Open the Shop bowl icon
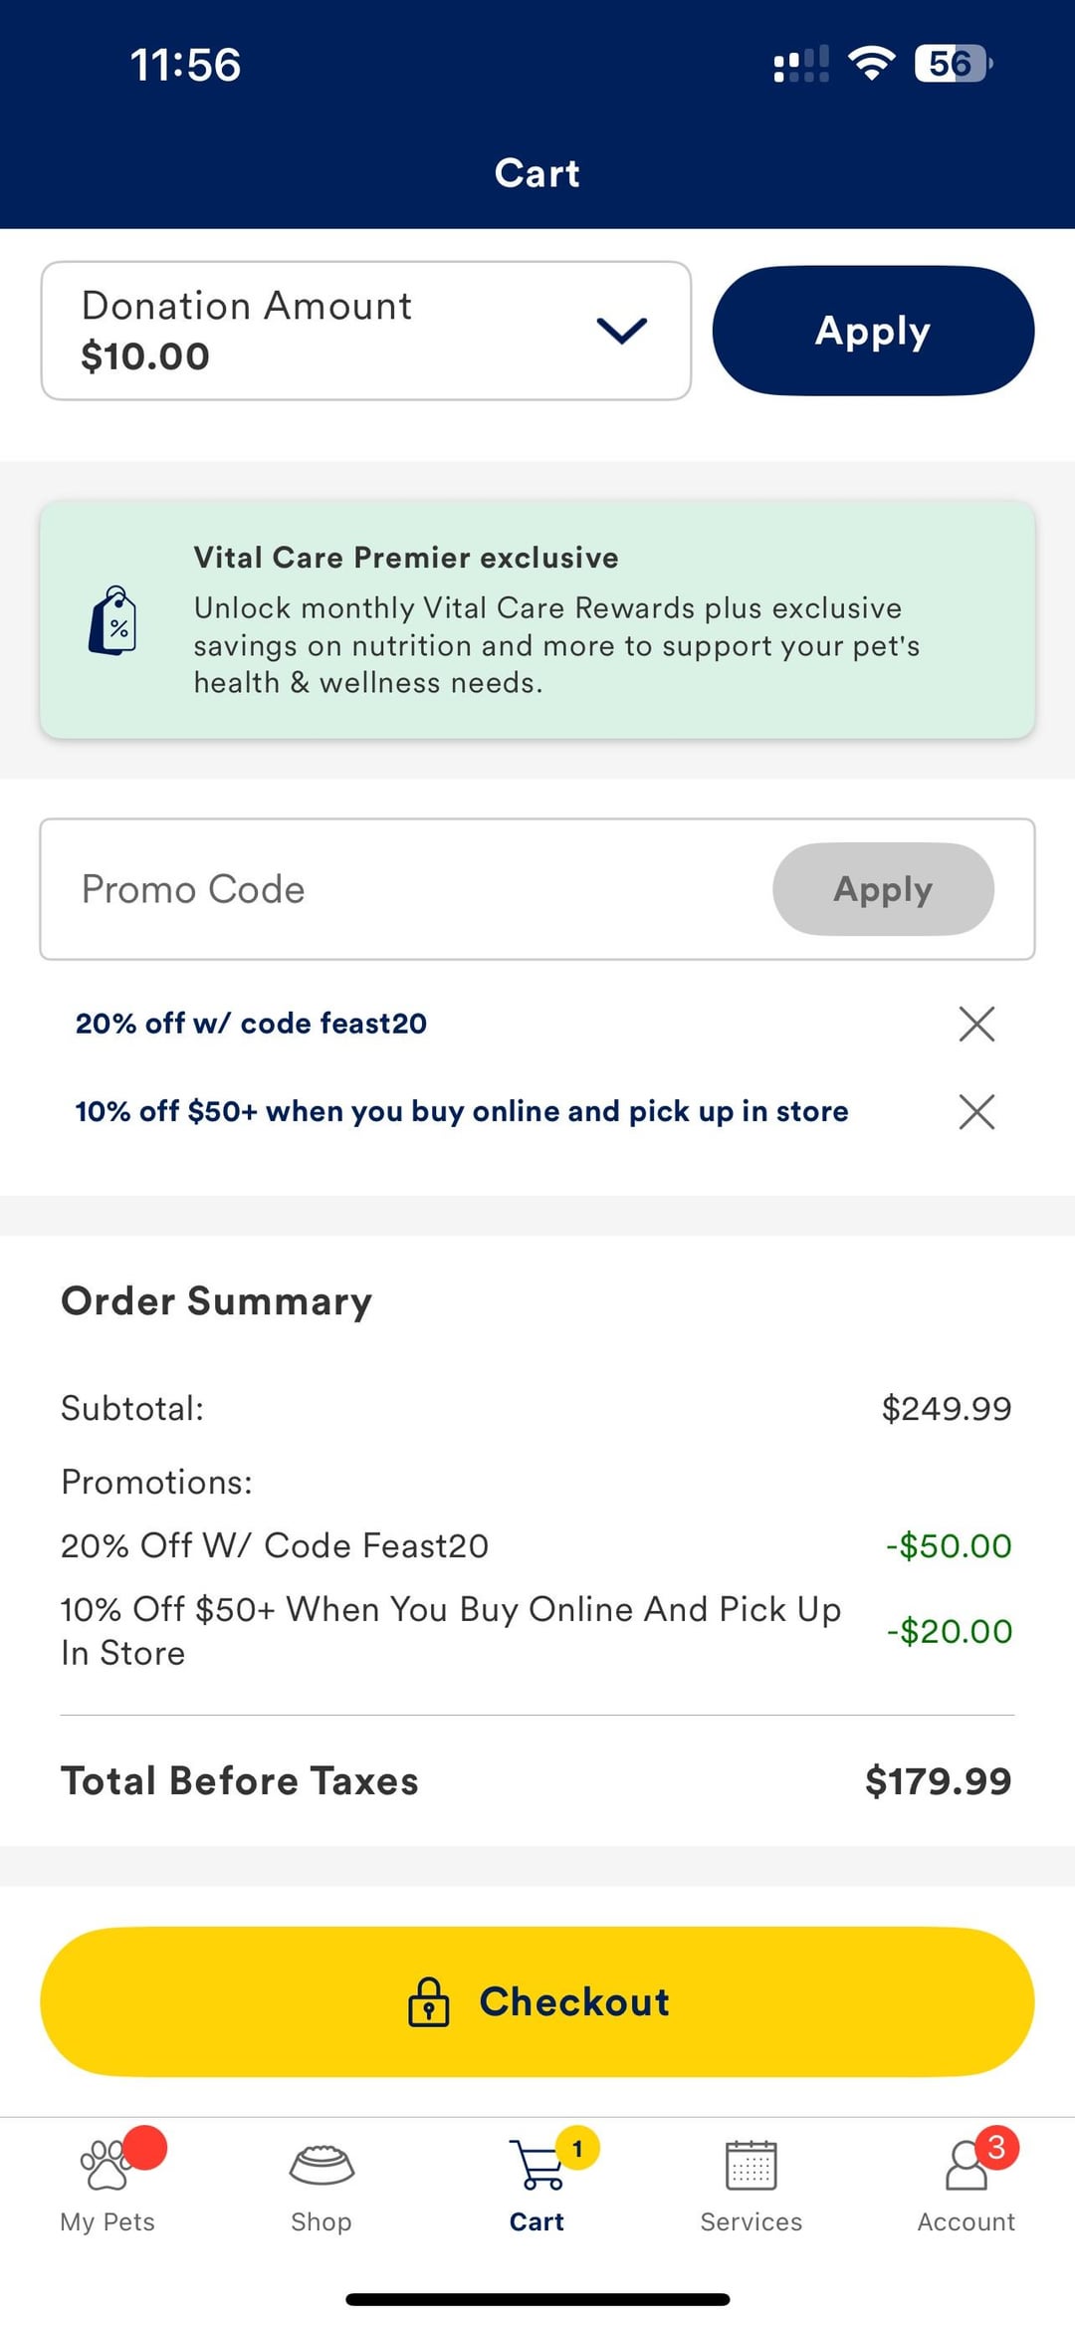1075x2326 pixels. click(x=322, y=2165)
